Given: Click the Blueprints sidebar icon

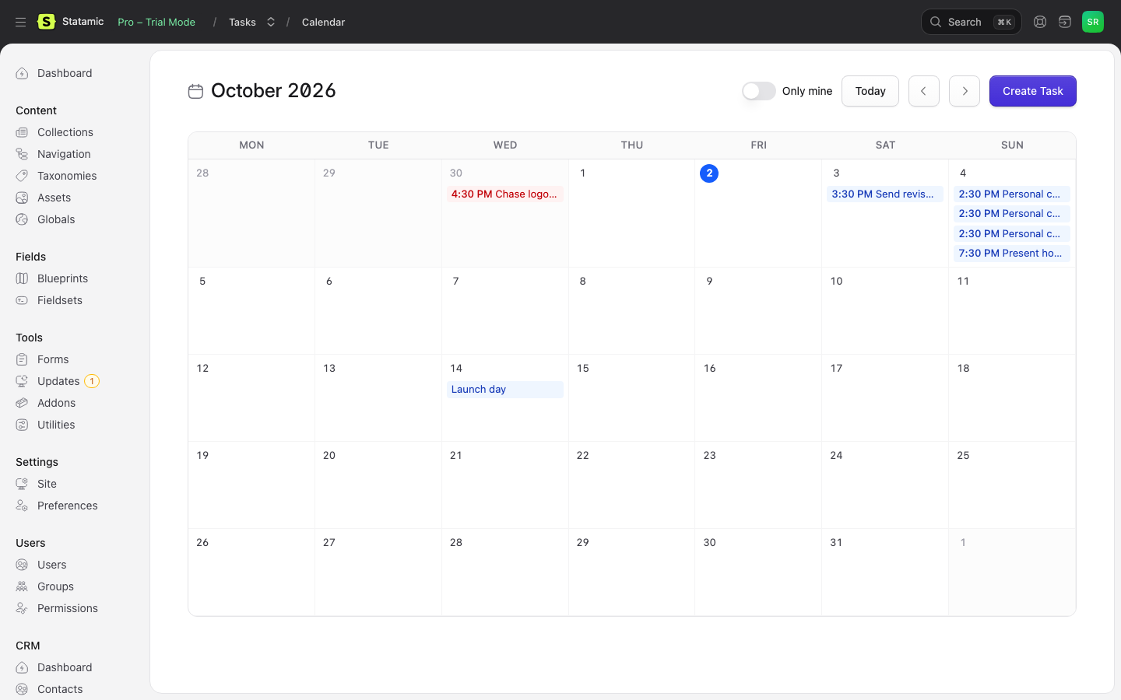Looking at the screenshot, I should tap(22, 278).
